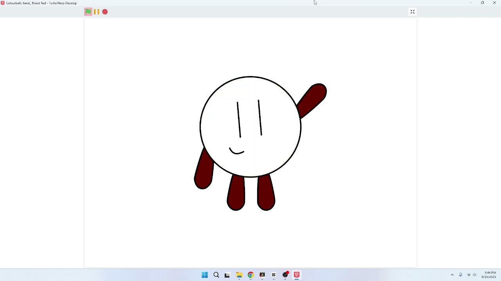Restore down the TurboWarp window

pos(483,3)
